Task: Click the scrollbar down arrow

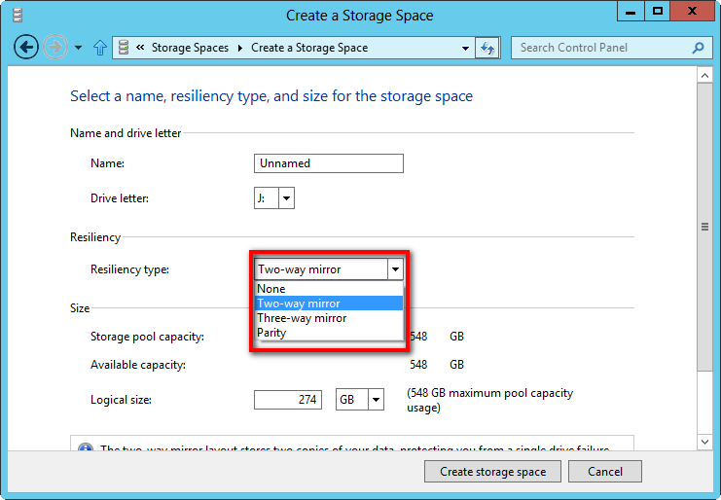Action: pyautogui.click(x=704, y=442)
